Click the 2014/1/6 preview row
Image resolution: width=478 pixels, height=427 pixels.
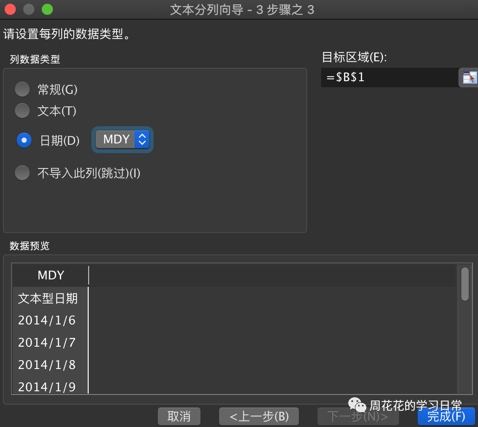pyautogui.click(x=50, y=320)
